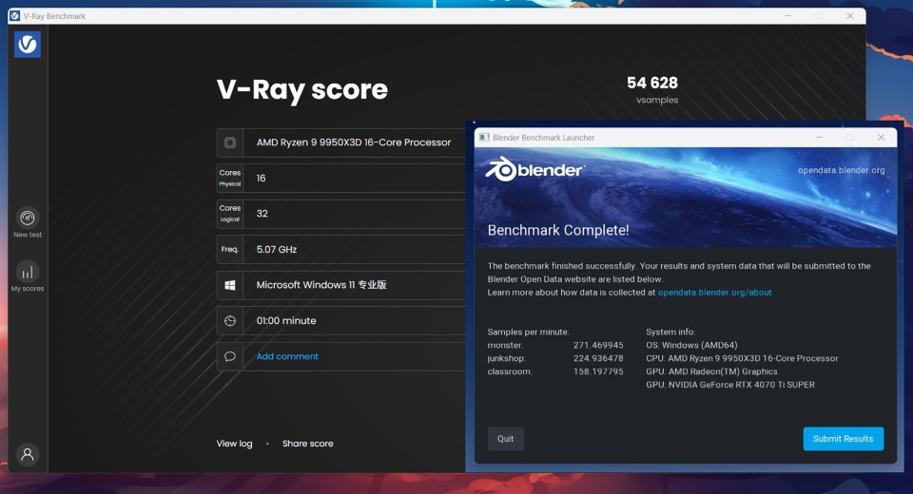Click the Blender logo in the banner
913x494 pixels.
pyautogui.click(x=534, y=169)
